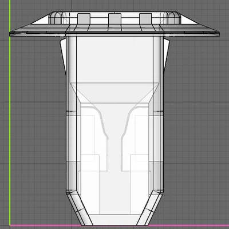This screenshot has height=229, width=229.
Task: Click the left rectangular tab on top flange
Action: point(84,18)
